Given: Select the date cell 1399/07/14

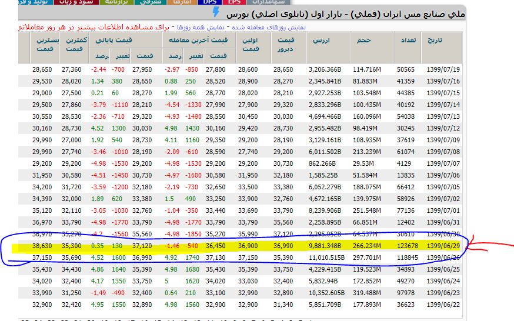Looking at the screenshot, I should pyautogui.click(x=443, y=105).
